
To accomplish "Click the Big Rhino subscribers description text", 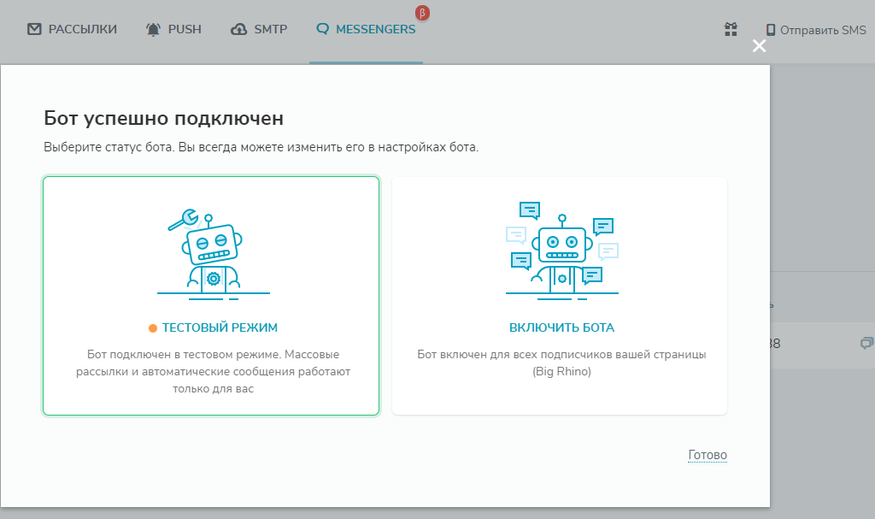I will click(561, 363).
